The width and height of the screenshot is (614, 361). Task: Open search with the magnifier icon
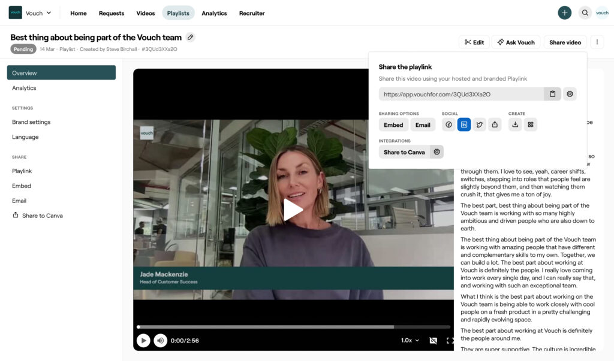(585, 13)
